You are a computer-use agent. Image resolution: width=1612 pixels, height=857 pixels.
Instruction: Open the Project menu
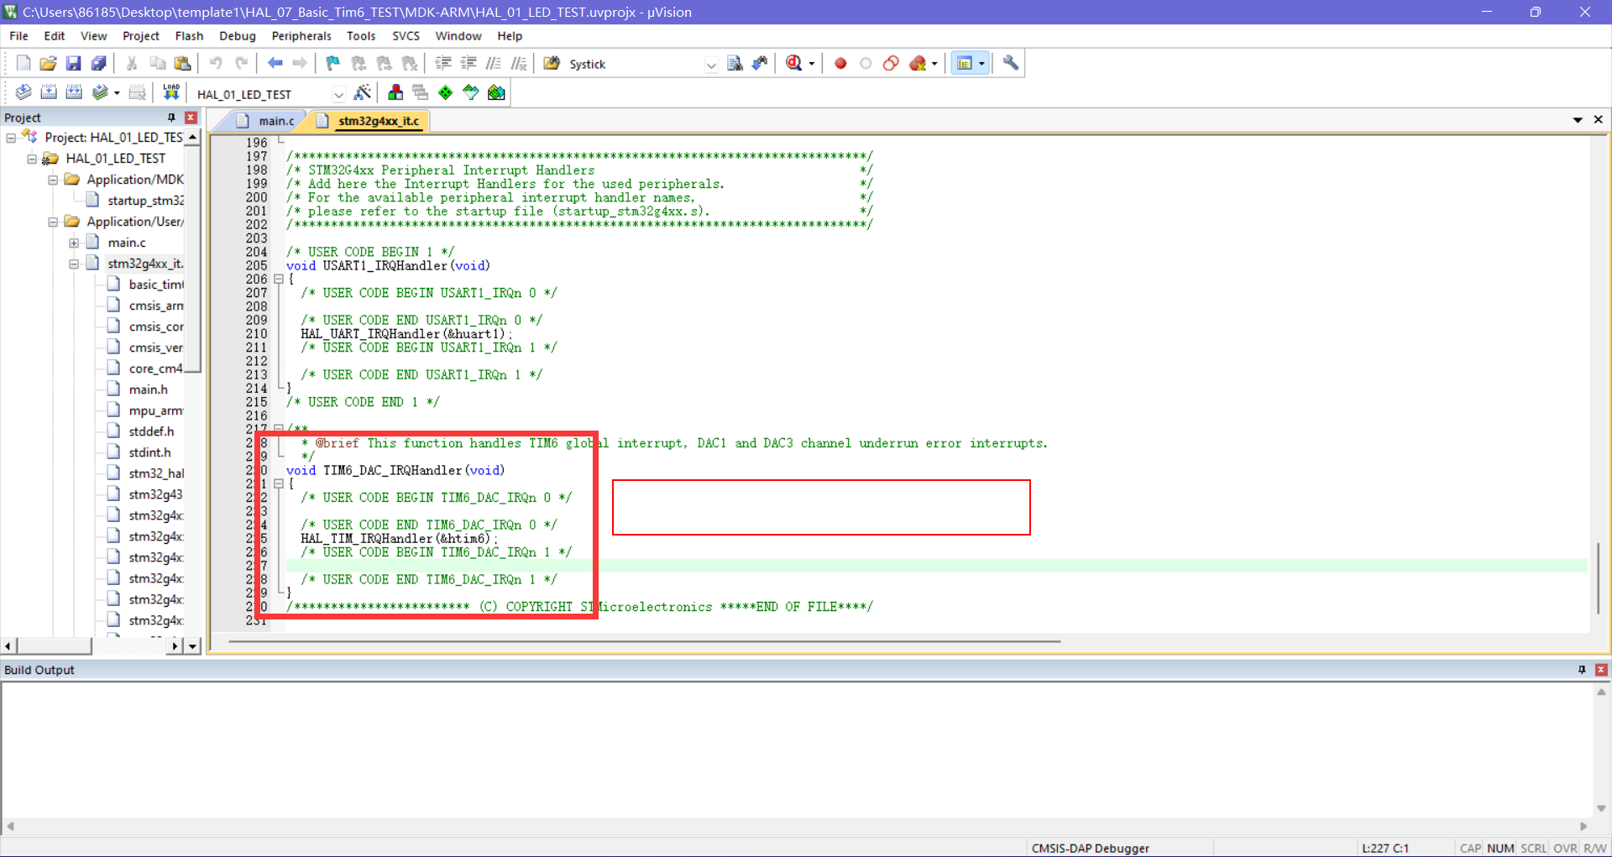(x=140, y=36)
